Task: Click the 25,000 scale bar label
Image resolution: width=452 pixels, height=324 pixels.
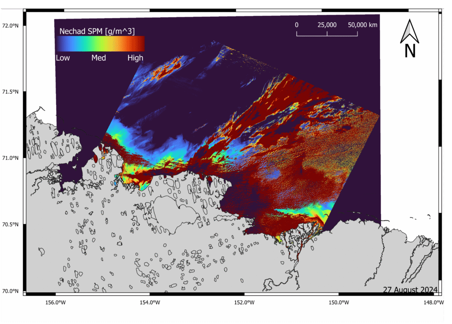Action: pos(327,25)
